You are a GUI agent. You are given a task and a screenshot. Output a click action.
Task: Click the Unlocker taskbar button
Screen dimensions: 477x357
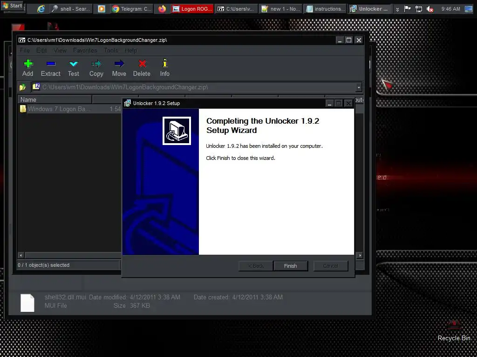[x=369, y=9]
